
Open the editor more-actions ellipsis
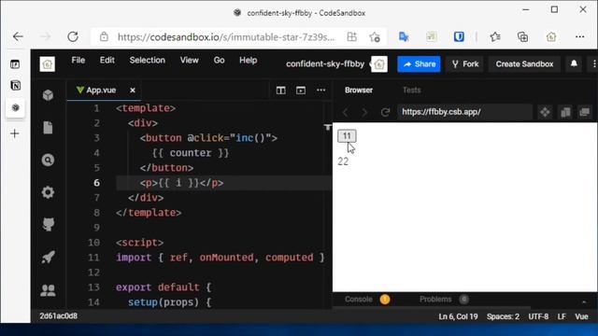click(321, 91)
